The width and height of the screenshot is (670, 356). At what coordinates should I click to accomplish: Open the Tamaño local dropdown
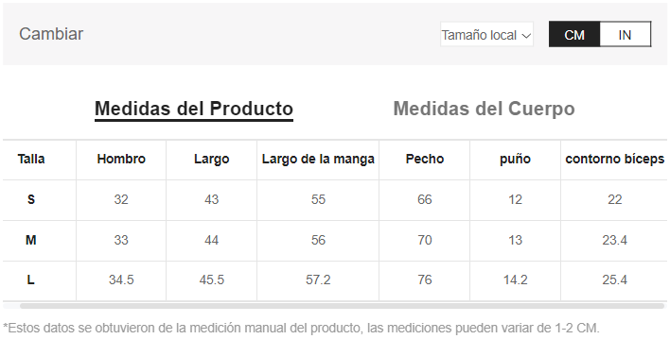[486, 35]
